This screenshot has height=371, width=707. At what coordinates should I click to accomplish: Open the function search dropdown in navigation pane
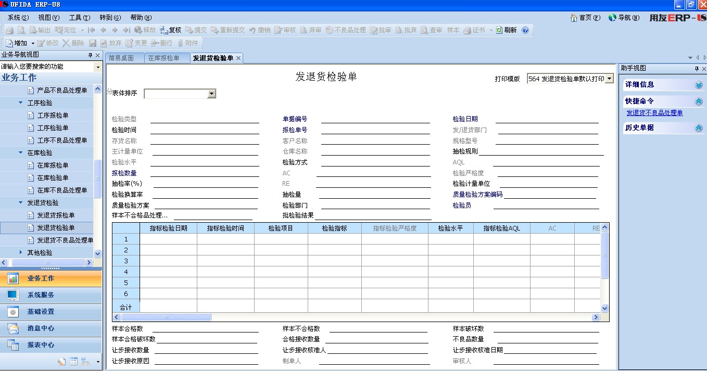click(x=98, y=67)
